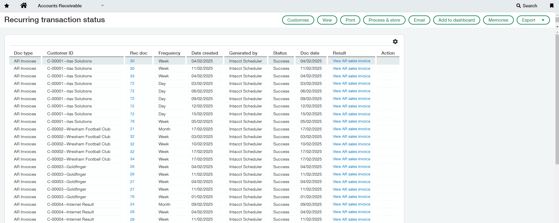
Task: Click the Status column header
Action: coord(280,53)
